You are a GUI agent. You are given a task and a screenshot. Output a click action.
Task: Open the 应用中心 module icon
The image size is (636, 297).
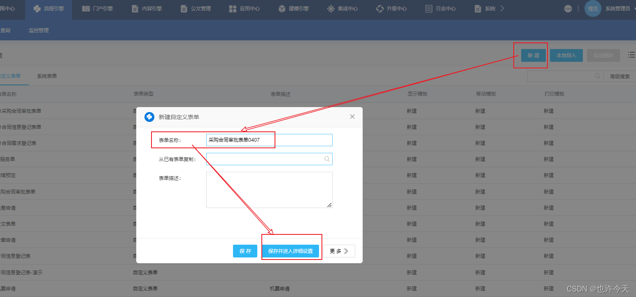[x=233, y=8]
